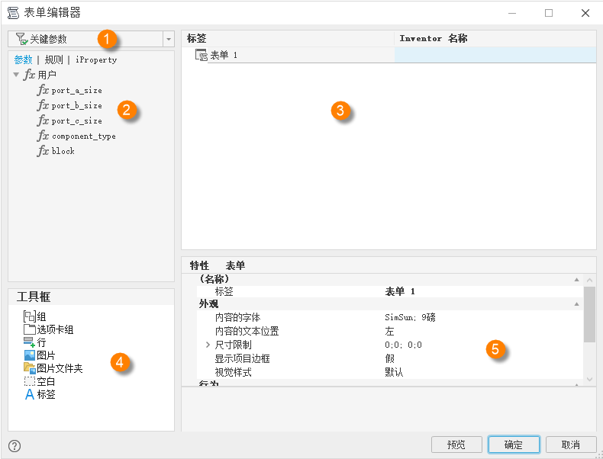Click the 图片 toolbox icon
Viewport: 603px width, 459px height.
tap(30, 355)
